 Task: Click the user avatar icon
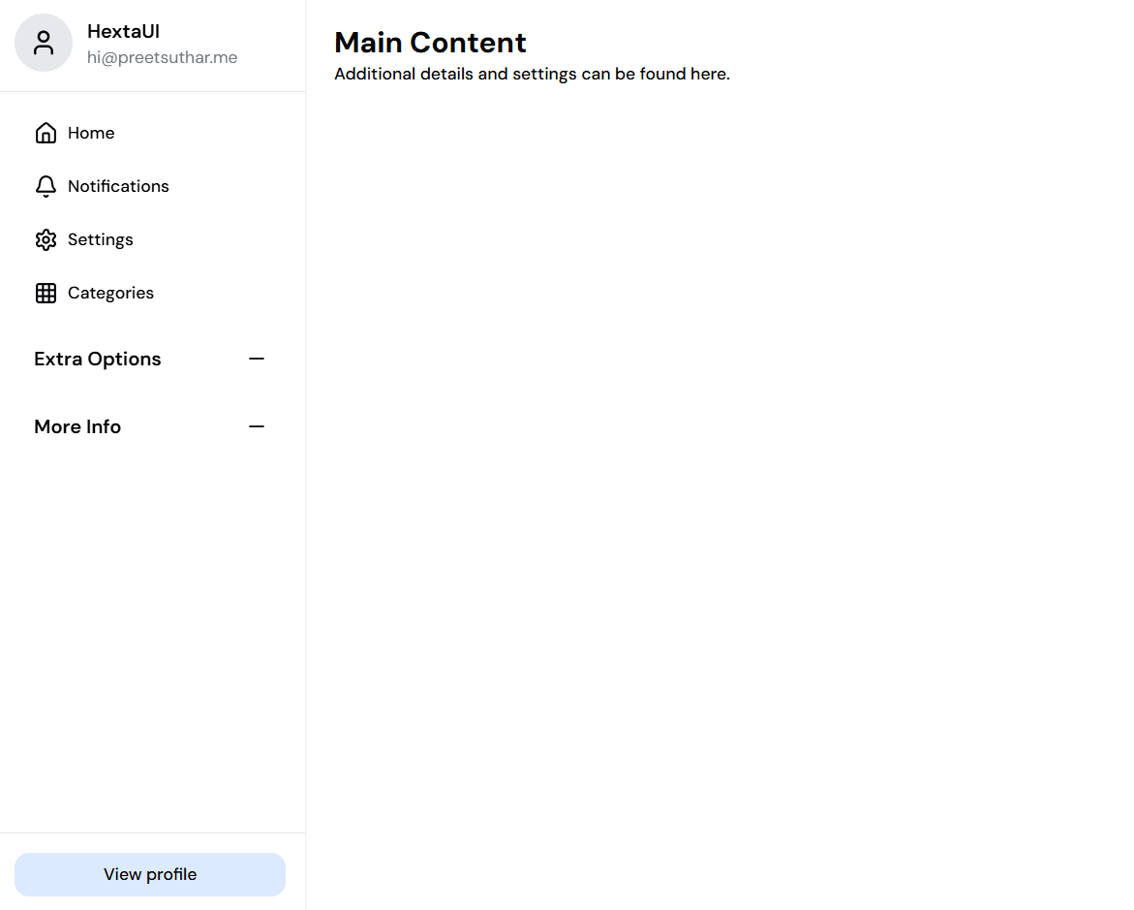click(44, 43)
